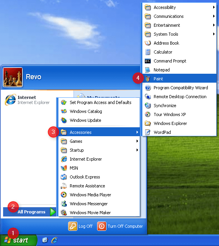Click the Turn Off Computer label
This screenshot has width=219, height=246.
125,226
